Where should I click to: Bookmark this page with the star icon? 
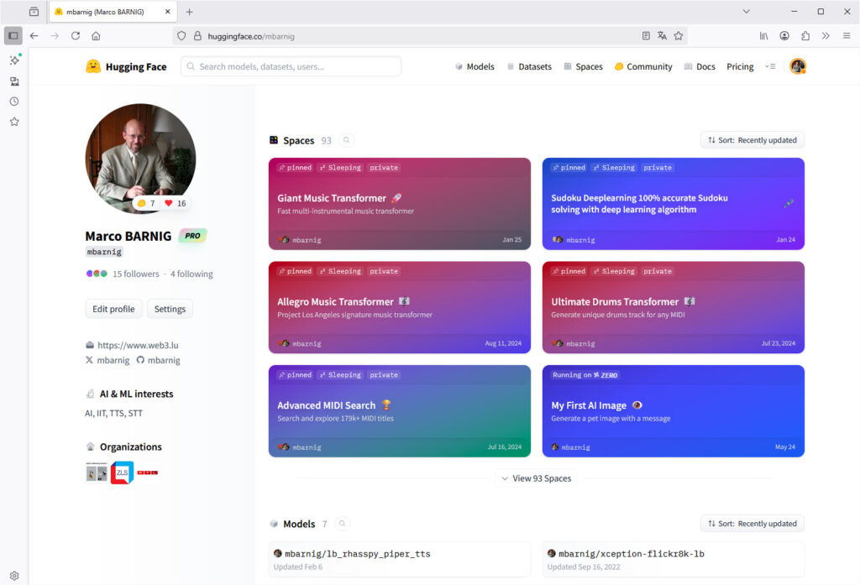679,36
